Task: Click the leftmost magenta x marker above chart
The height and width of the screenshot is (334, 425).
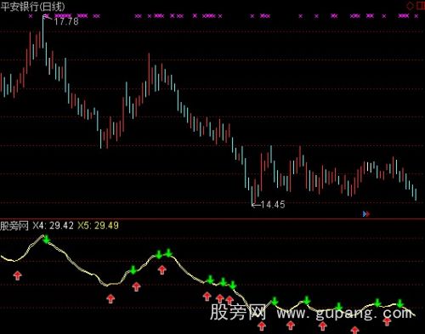Action: [31, 16]
